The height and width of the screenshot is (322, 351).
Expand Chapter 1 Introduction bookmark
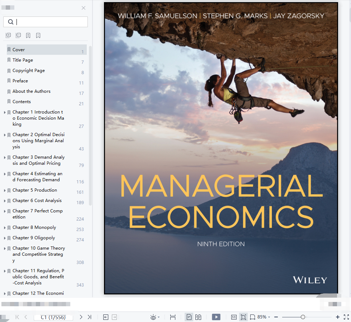[x=5, y=112]
